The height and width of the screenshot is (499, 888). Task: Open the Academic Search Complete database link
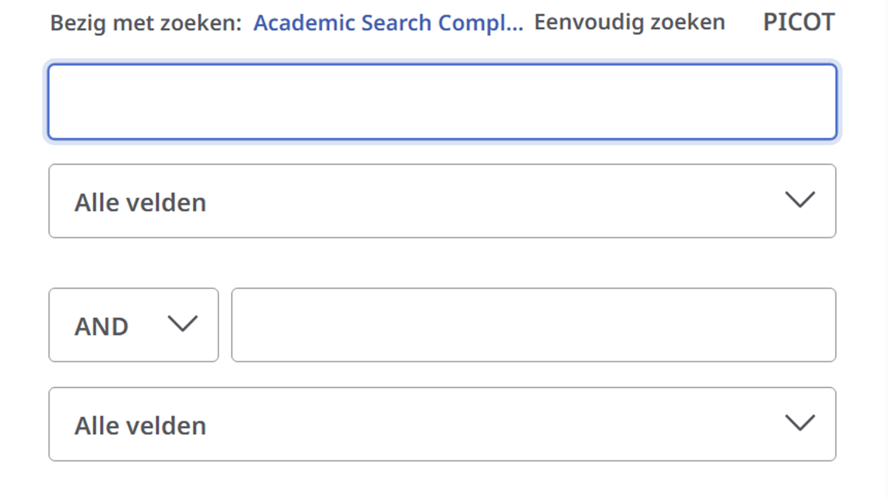[x=388, y=22]
